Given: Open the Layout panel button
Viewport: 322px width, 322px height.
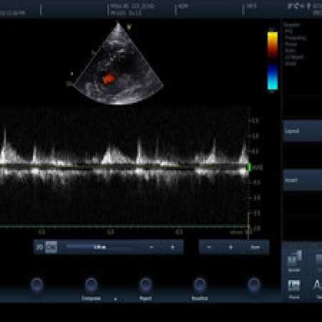Looking at the screenshot, I should [303, 131].
